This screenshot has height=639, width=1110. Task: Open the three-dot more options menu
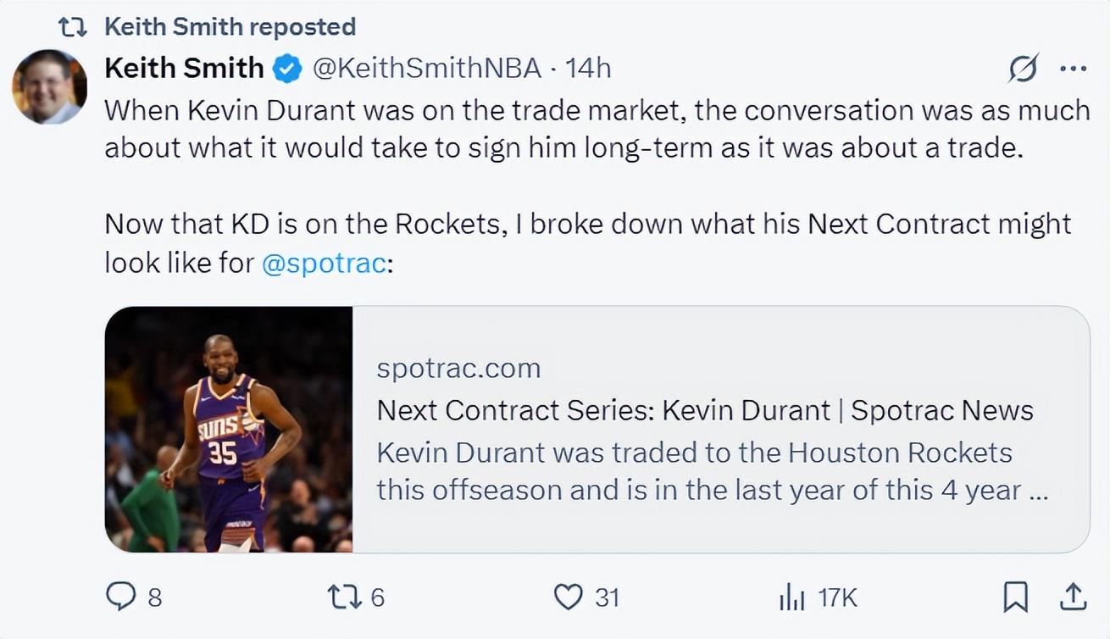[1074, 68]
